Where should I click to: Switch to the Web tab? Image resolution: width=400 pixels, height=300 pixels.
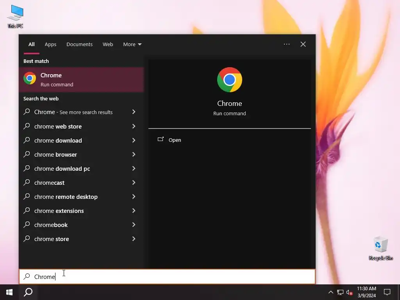click(108, 45)
